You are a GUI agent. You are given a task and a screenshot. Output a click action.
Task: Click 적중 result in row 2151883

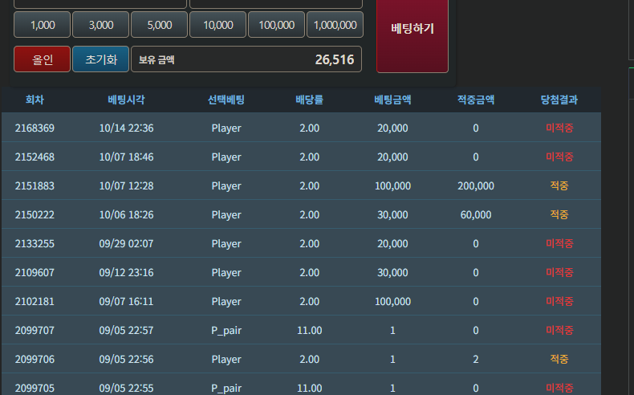pos(559,186)
